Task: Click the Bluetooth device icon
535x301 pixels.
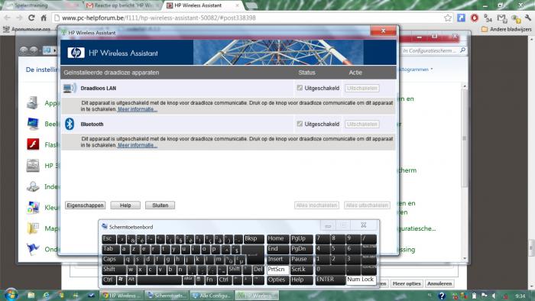Action: [x=70, y=124]
